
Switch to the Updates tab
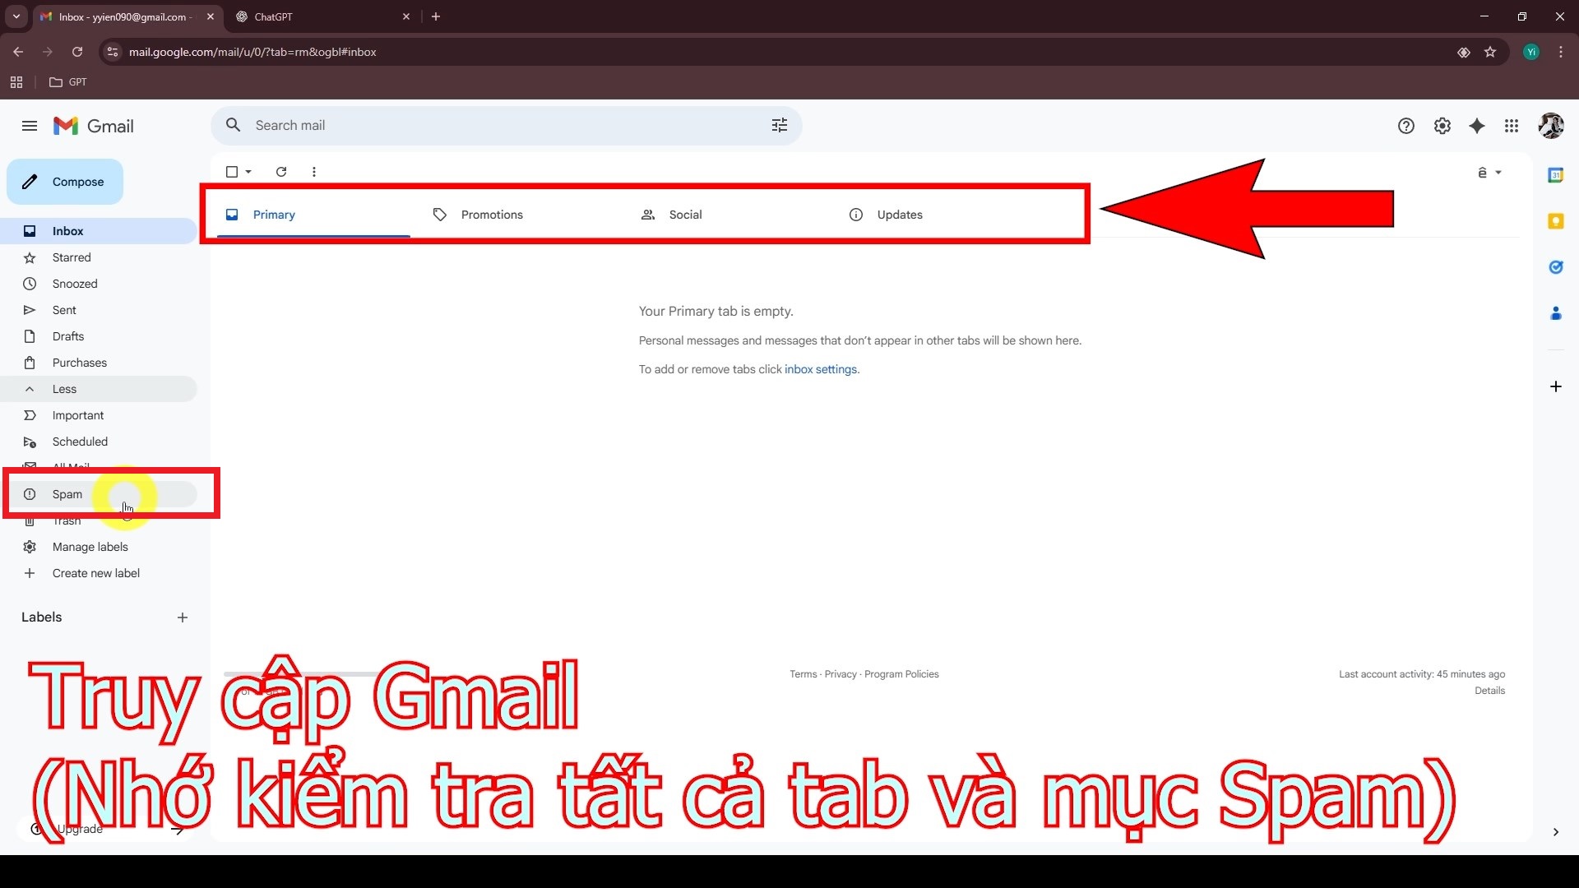(899, 215)
